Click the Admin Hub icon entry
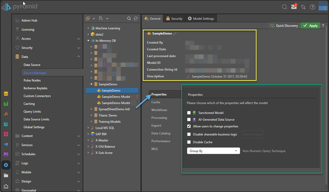Screen dimensions: 329x192 [x=17, y=20]
